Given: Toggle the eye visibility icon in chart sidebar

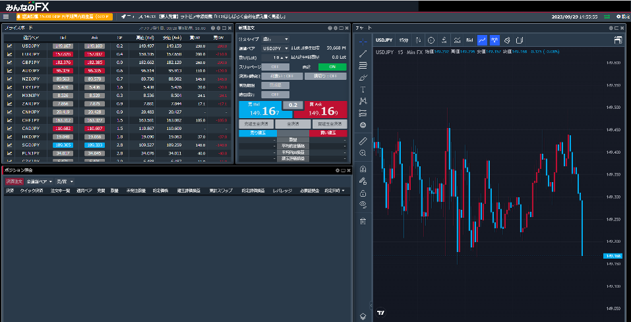Looking at the screenshot, I should pos(363,205).
